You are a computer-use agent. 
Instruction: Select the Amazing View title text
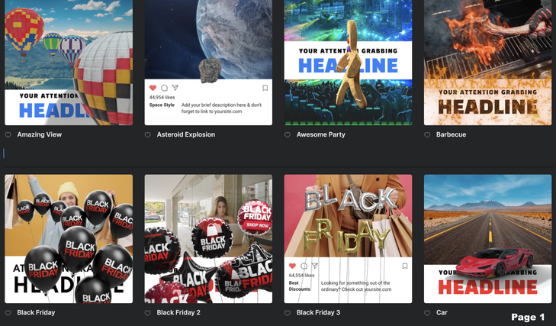click(40, 134)
